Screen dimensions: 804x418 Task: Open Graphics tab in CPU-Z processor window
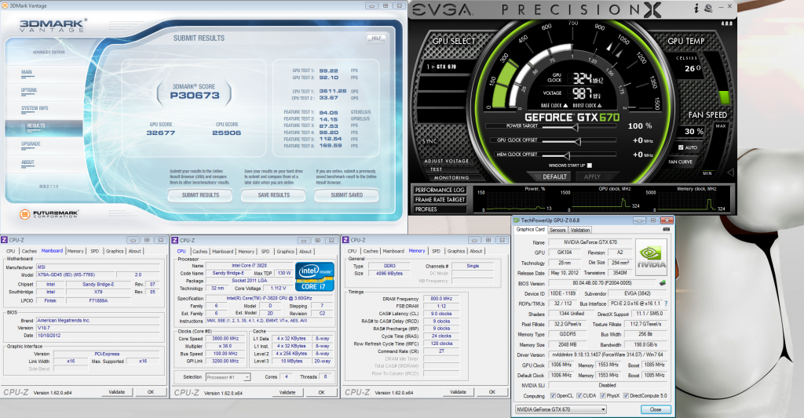point(286,252)
